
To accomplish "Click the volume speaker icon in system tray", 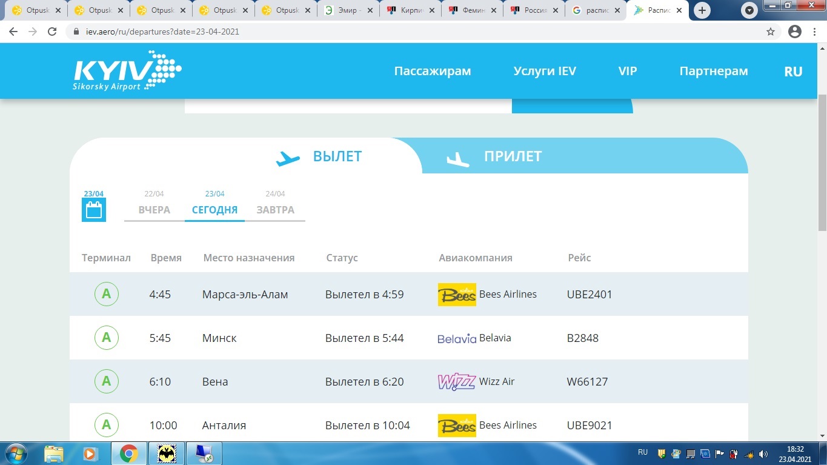I will (763, 453).
